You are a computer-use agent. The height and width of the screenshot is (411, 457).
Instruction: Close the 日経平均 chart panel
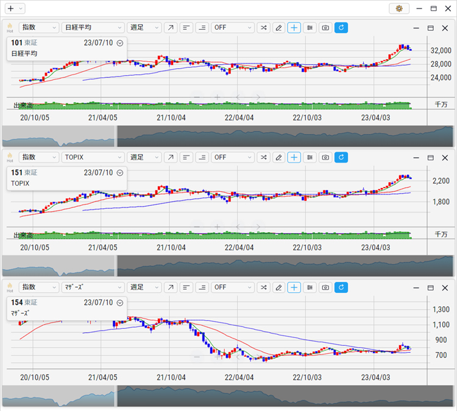[445, 28]
